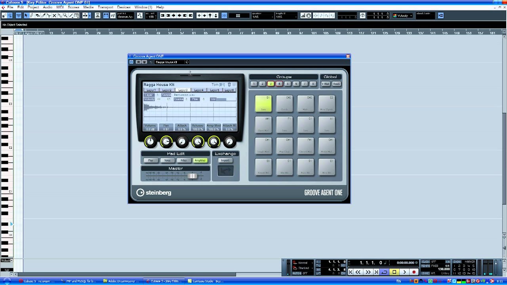Open the Help menu
Screen dimensions: 507x285
(x=160, y=7)
